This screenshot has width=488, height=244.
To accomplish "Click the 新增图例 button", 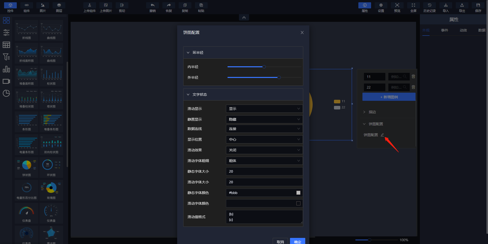I will [389, 97].
